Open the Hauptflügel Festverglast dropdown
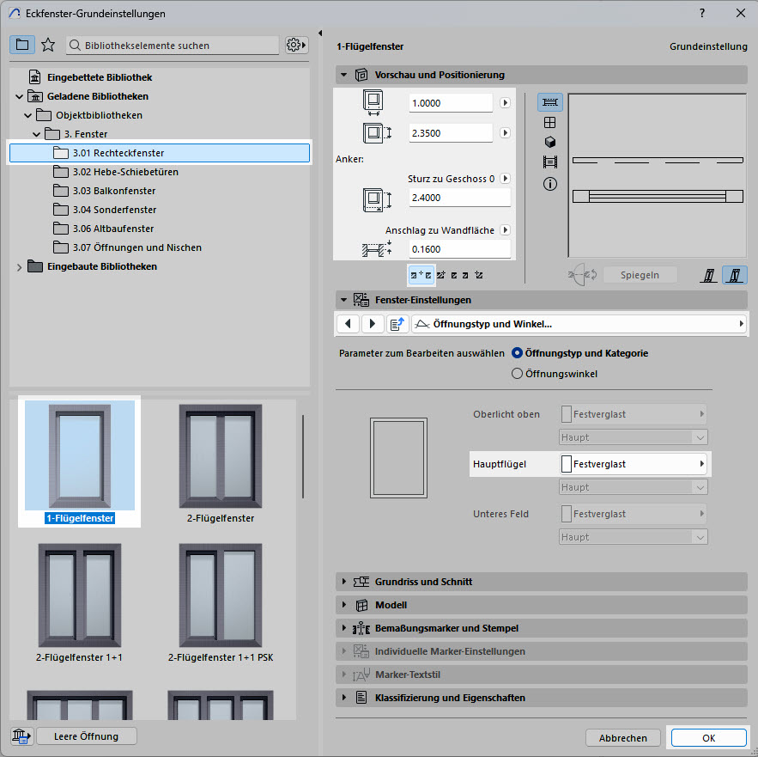758x757 pixels. [634, 464]
